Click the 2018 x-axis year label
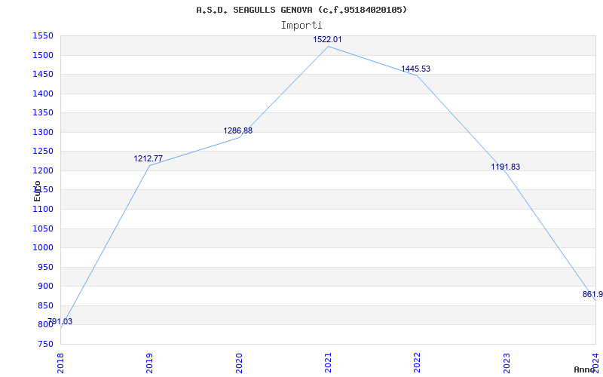 click(60, 363)
